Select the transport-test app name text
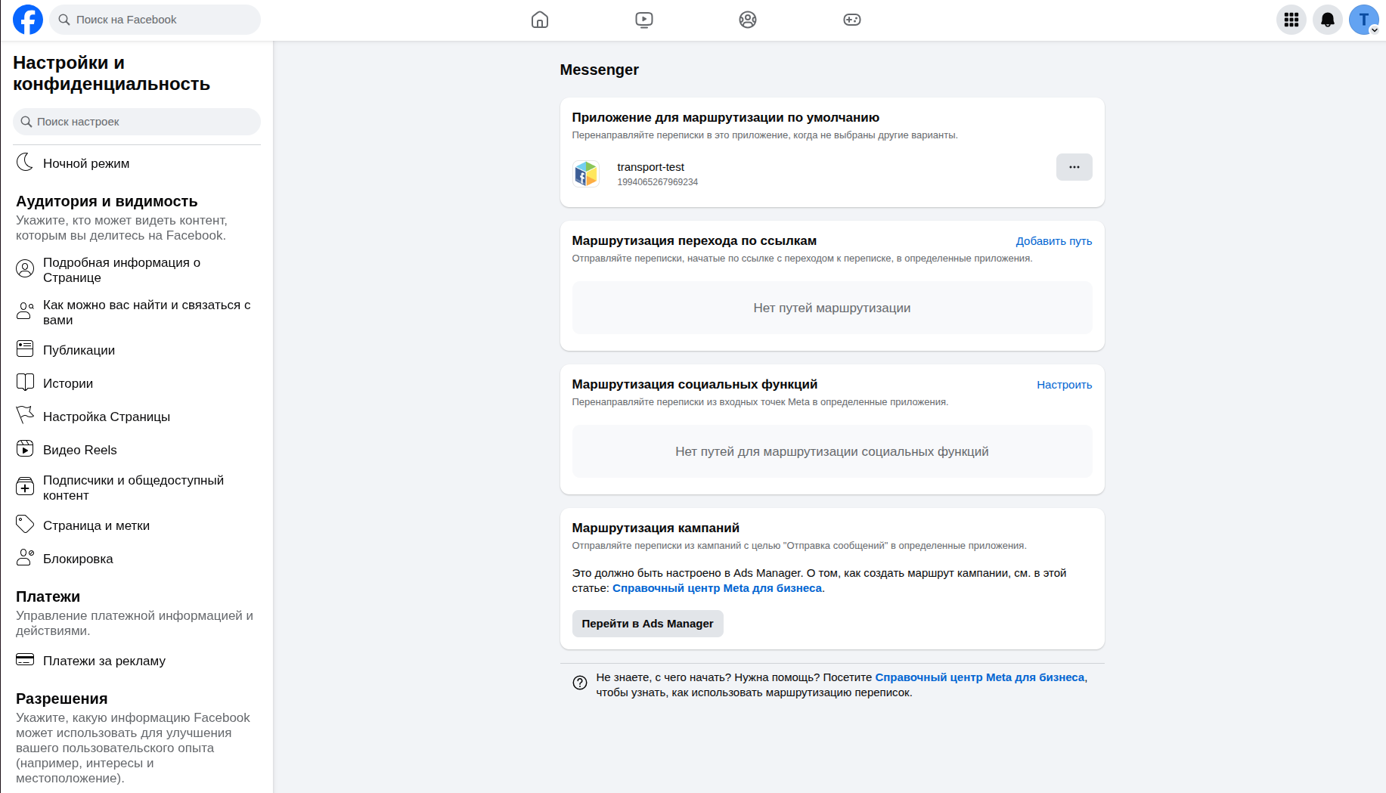The width and height of the screenshot is (1386, 793). pyautogui.click(x=650, y=167)
